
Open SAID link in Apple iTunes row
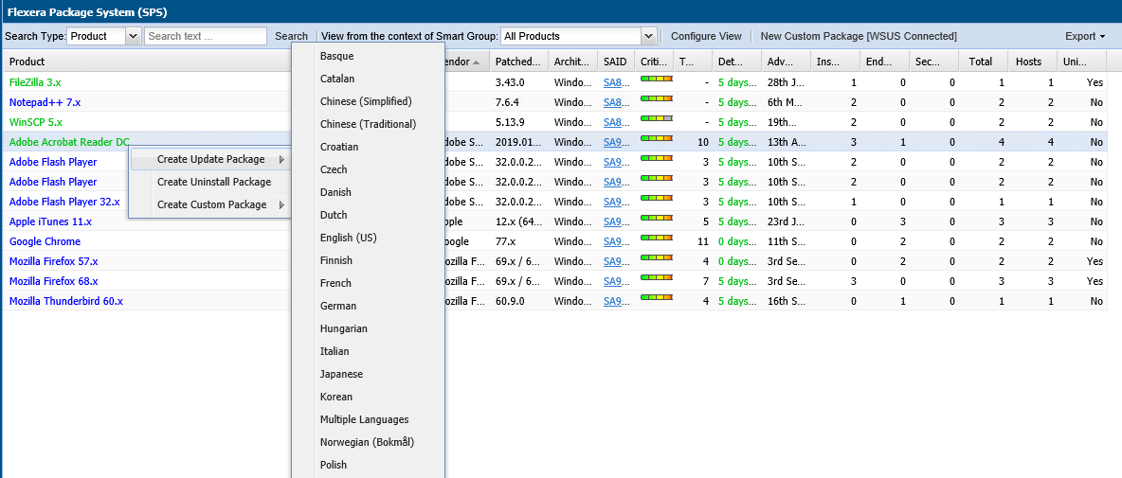[x=616, y=221]
